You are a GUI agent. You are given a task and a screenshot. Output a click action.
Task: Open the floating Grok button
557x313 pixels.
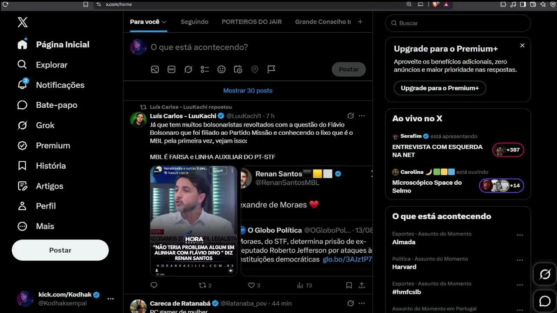click(x=545, y=274)
